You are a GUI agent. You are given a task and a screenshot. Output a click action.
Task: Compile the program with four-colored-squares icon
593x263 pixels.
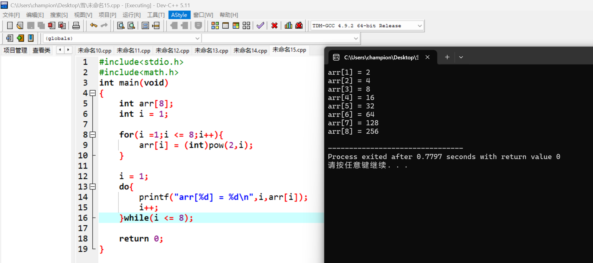215,26
